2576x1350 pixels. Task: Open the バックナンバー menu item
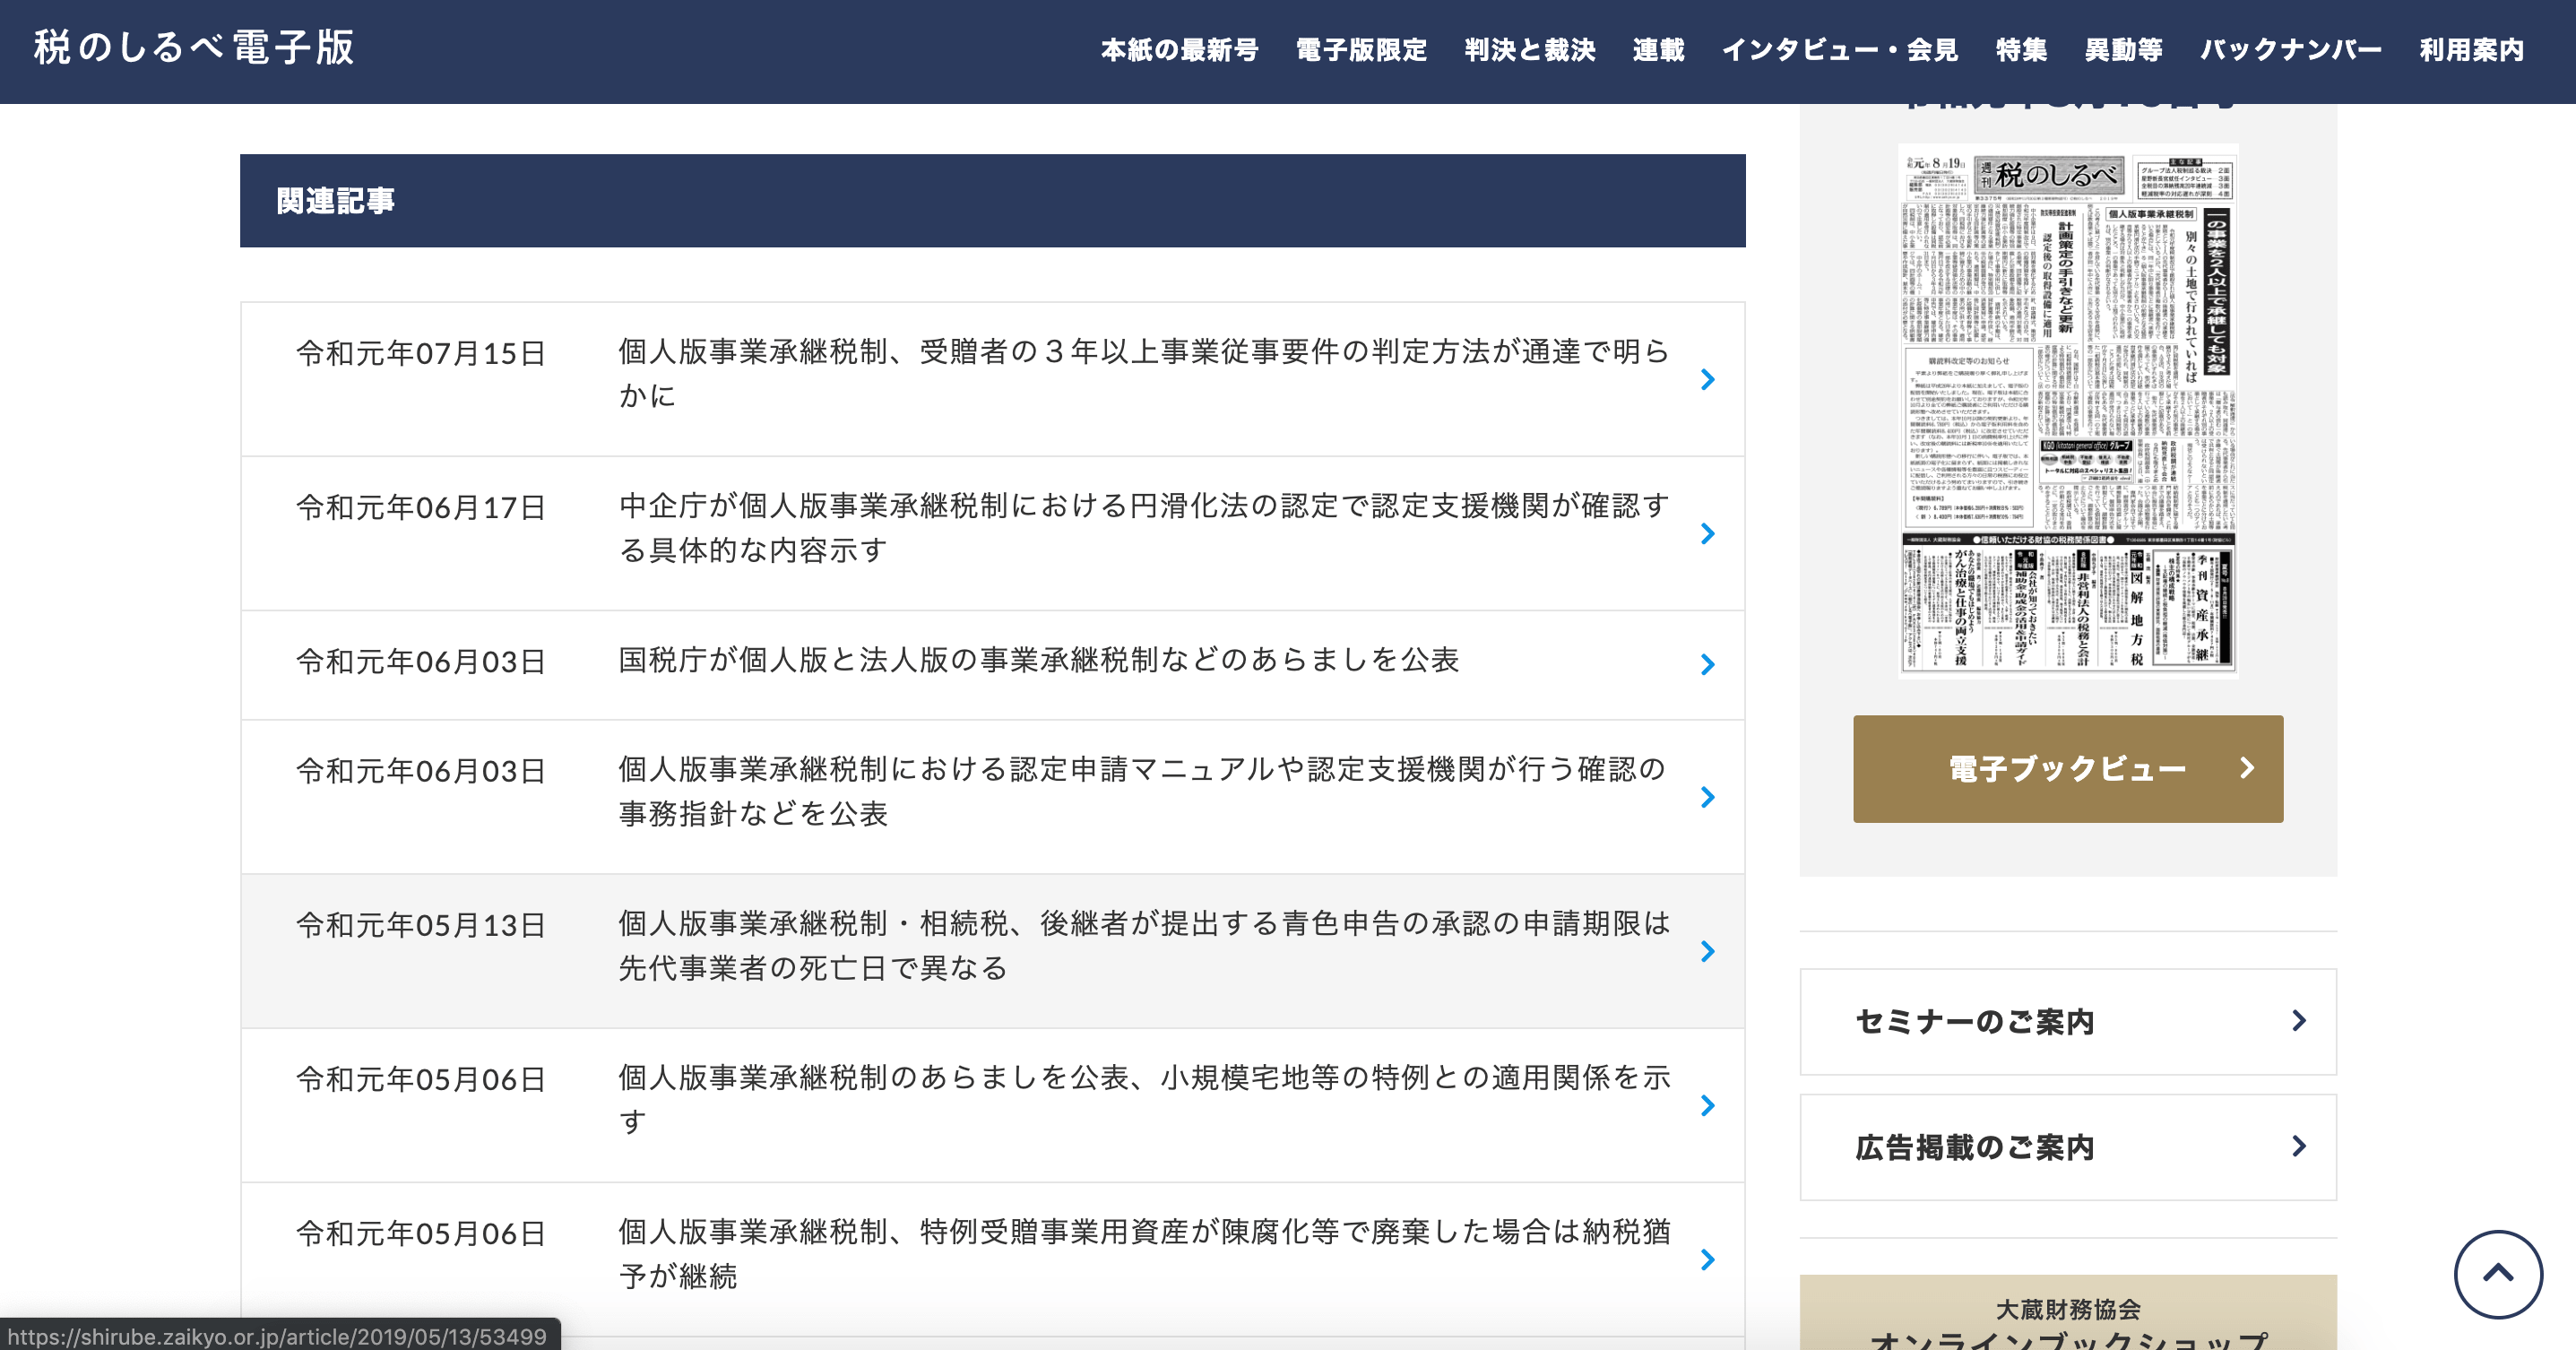pos(2290,50)
